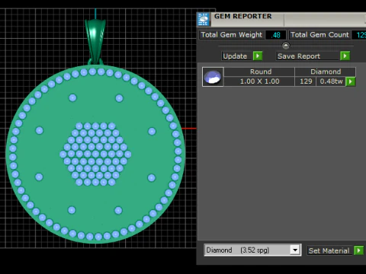Click the Diamond material cell
The image size is (366, 274).
point(326,72)
